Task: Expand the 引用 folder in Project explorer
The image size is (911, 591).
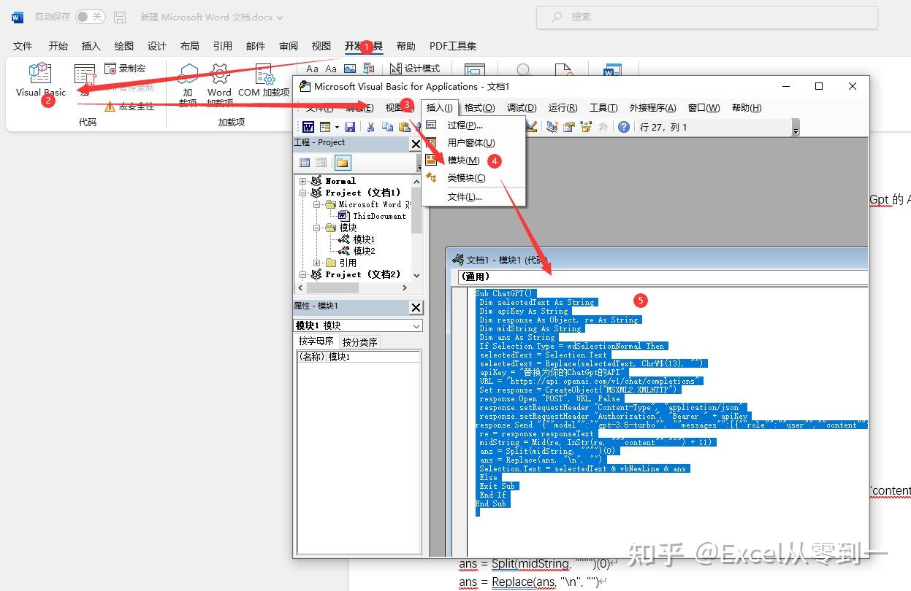Action: point(316,263)
